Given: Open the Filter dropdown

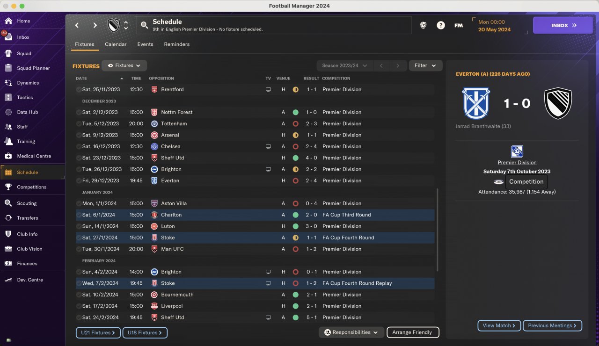Looking at the screenshot, I should (x=425, y=65).
